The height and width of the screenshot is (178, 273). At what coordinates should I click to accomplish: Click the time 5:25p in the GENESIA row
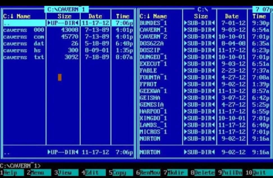click(261, 105)
